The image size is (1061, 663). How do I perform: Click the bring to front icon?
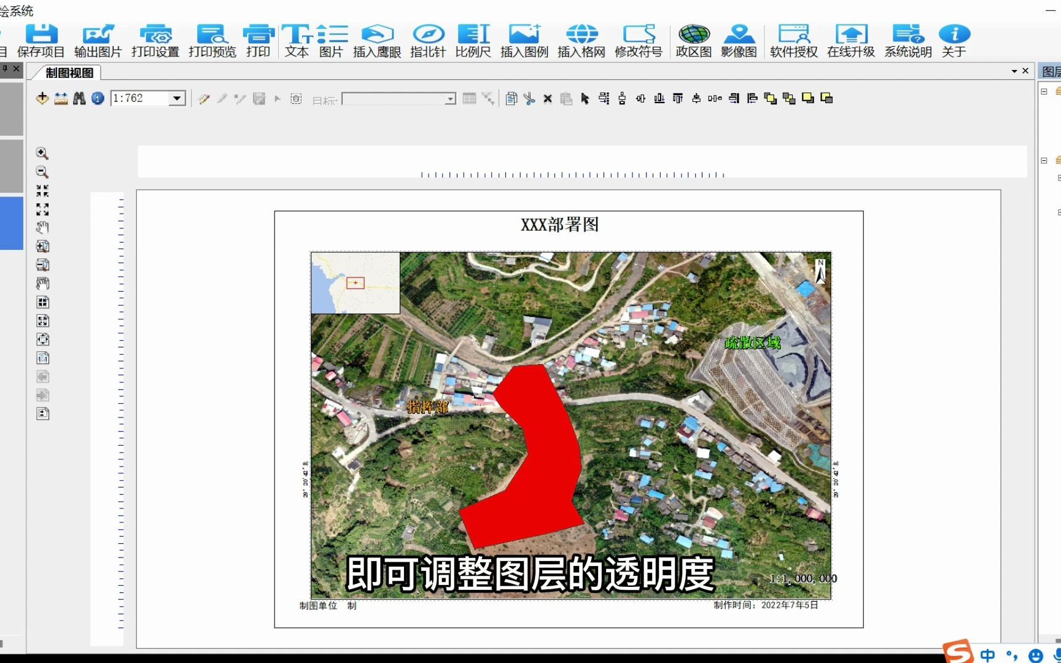771,98
